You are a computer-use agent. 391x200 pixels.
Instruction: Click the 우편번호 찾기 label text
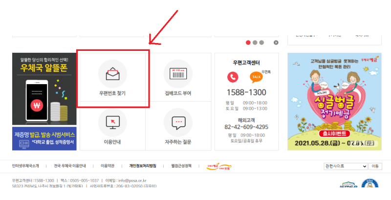pos(112,93)
